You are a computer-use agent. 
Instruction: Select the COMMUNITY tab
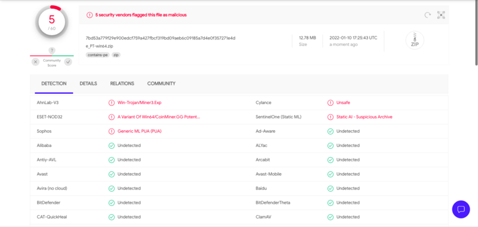(x=161, y=84)
